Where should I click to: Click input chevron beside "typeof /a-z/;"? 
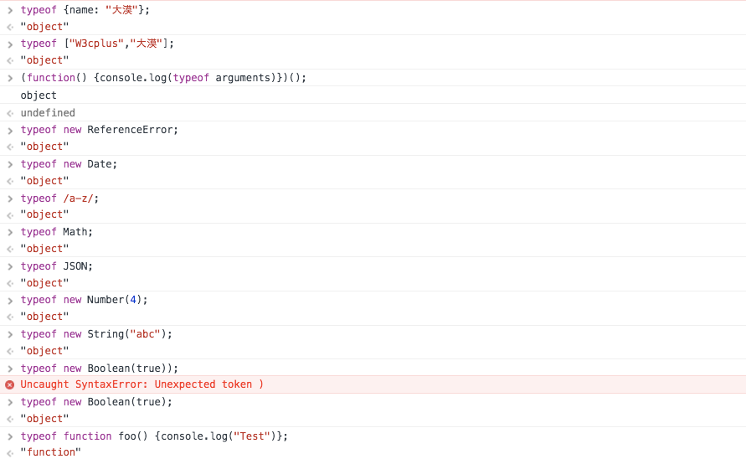point(9,199)
